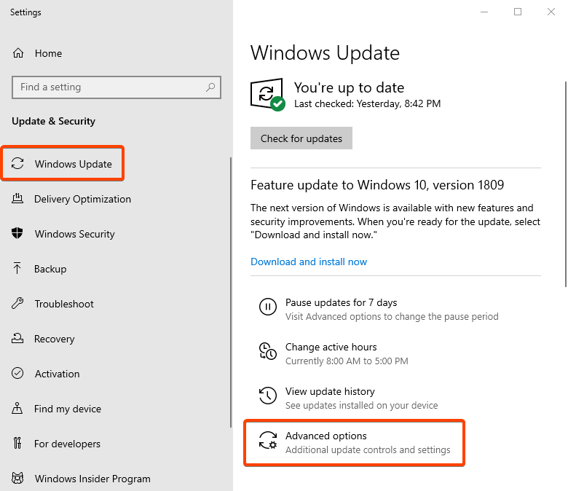The width and height of the screenshot is (568, 491).
Task: Click the Activation checkmark circle icon
Action: pos(18,374)
